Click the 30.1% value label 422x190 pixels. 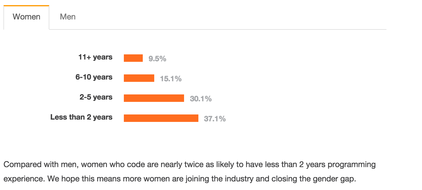click(201, 99)
